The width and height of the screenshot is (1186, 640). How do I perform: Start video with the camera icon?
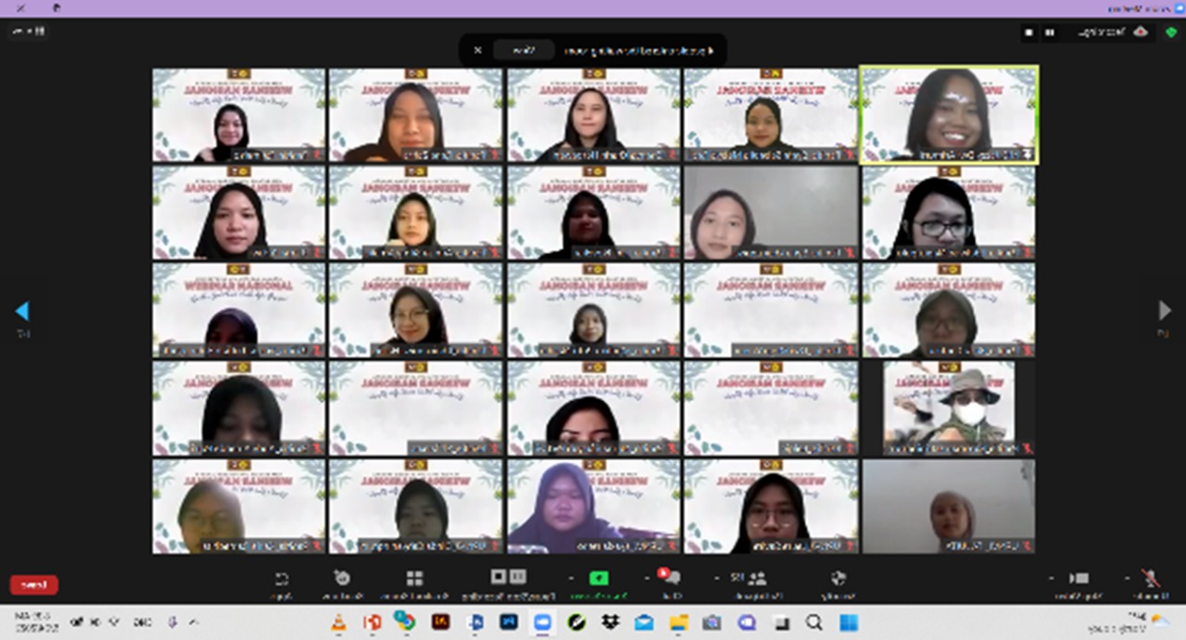[1079, 578]
